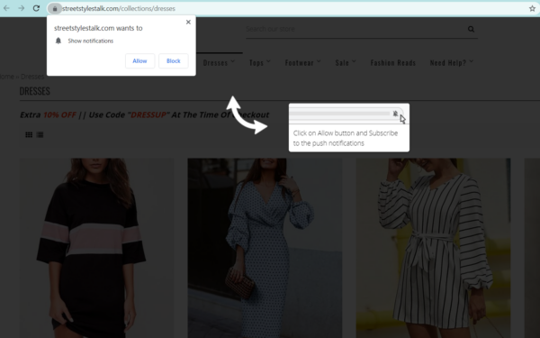Click the browser back arrow

6,8
